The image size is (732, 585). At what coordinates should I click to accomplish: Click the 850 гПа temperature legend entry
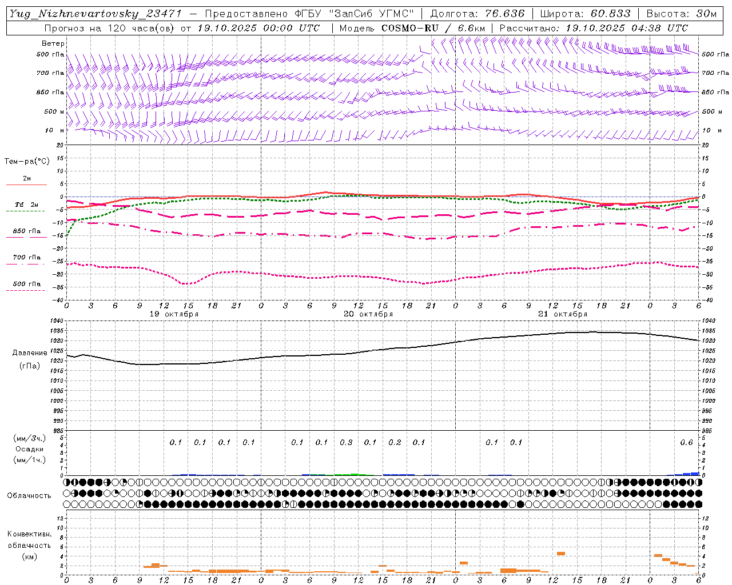27,231
